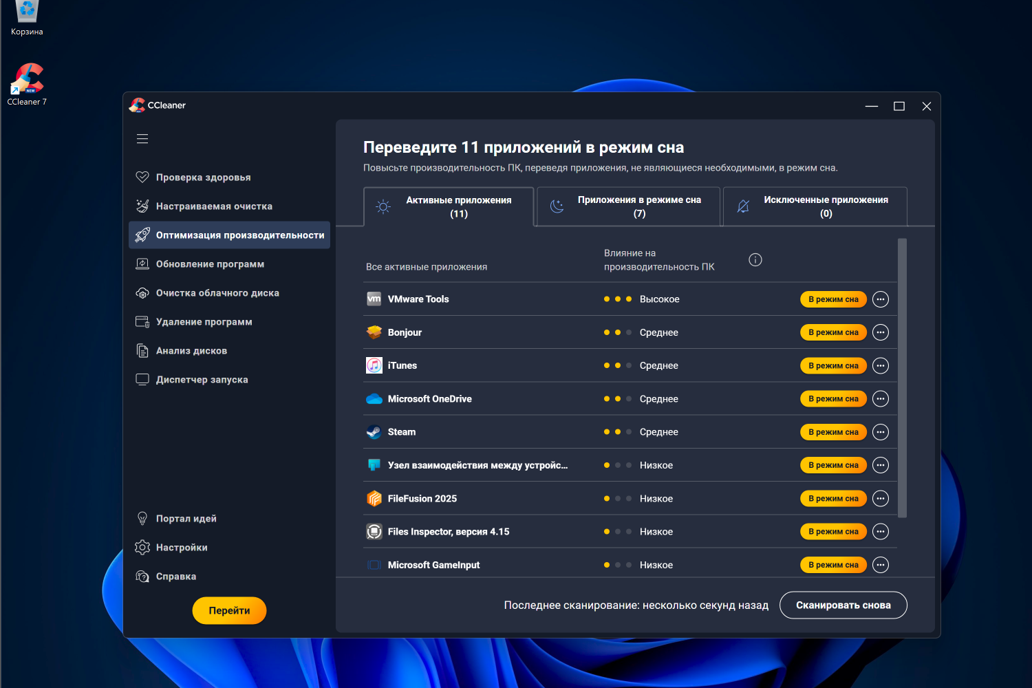Image resolution: width=1032 pixels, height=688 pixels.
Task: Open the Recycle Bin desktop icon
Action: 27,19
